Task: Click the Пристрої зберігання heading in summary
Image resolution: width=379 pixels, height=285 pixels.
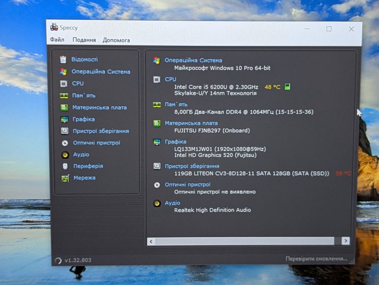Action: pos(192,166)
